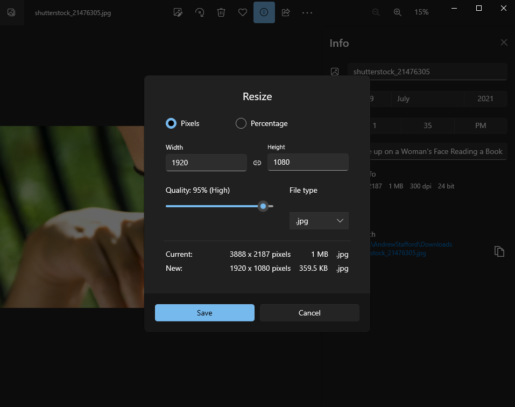The image size is (515, 407).
Task: Click the Quality slider handle
Action: (x=263, y=206)
